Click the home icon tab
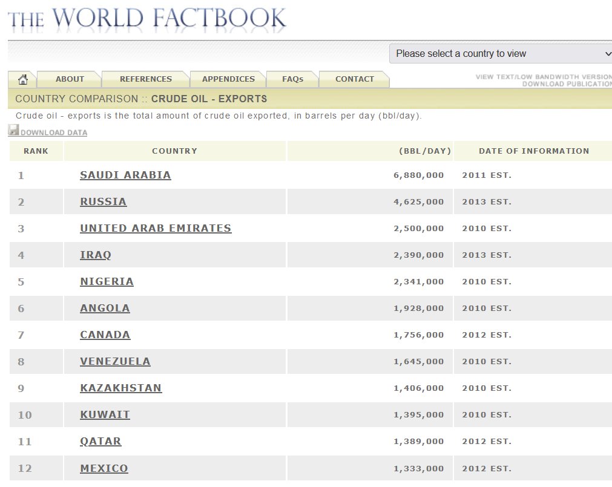 tap(23, 79)
